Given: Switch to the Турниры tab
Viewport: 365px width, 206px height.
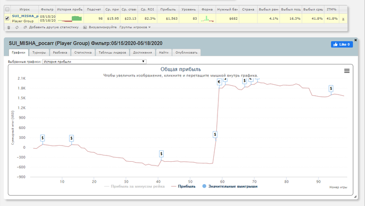Looking at the screenshot, I should point(39,53).
